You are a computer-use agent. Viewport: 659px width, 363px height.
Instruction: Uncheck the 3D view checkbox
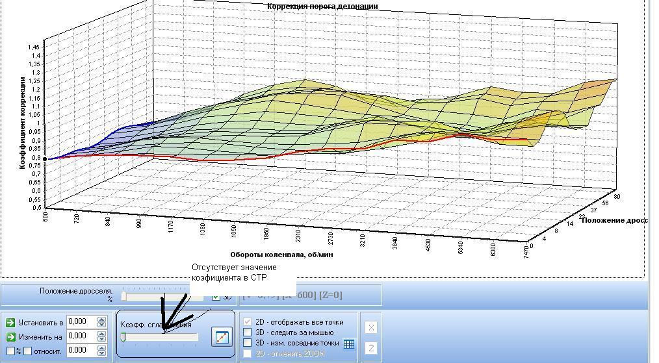tap(216, 297)
